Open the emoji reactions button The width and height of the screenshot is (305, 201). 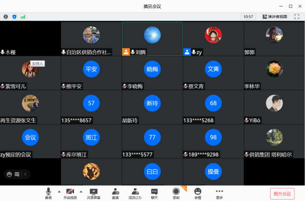tap(197, 194)
